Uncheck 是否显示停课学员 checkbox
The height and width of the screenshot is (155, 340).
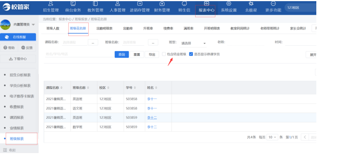click(x=191, y=54)
